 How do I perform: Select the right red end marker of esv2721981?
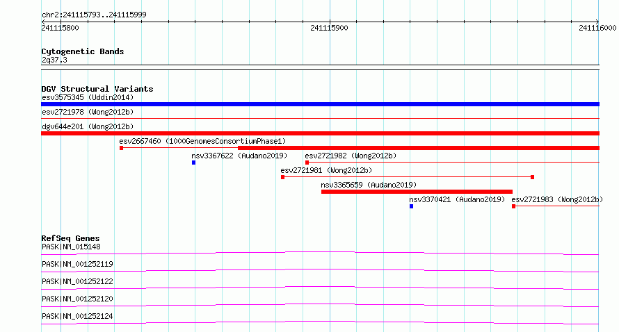coord(532,177)
